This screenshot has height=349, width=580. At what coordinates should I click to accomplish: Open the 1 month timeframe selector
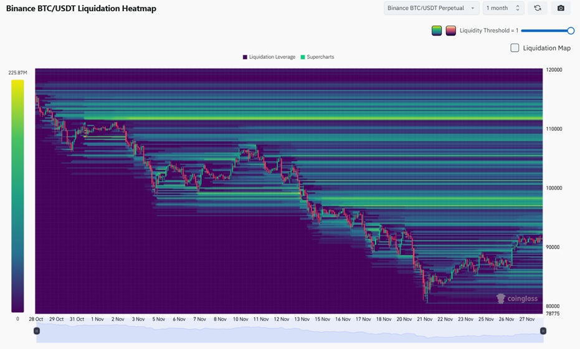click(503, 7)
